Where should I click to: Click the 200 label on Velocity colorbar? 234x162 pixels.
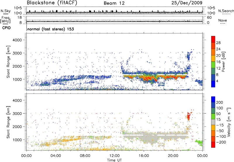point(220,102)
